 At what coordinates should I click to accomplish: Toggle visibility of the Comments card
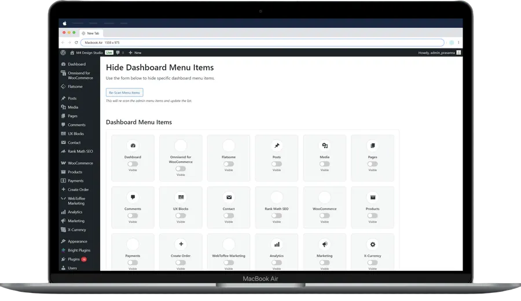[133, 215]
